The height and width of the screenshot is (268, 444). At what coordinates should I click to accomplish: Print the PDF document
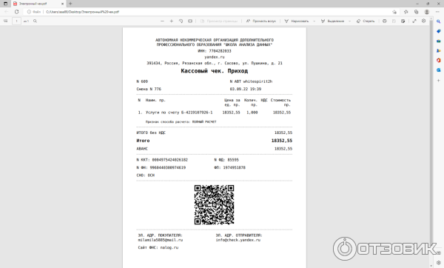[x=385, y=21]
